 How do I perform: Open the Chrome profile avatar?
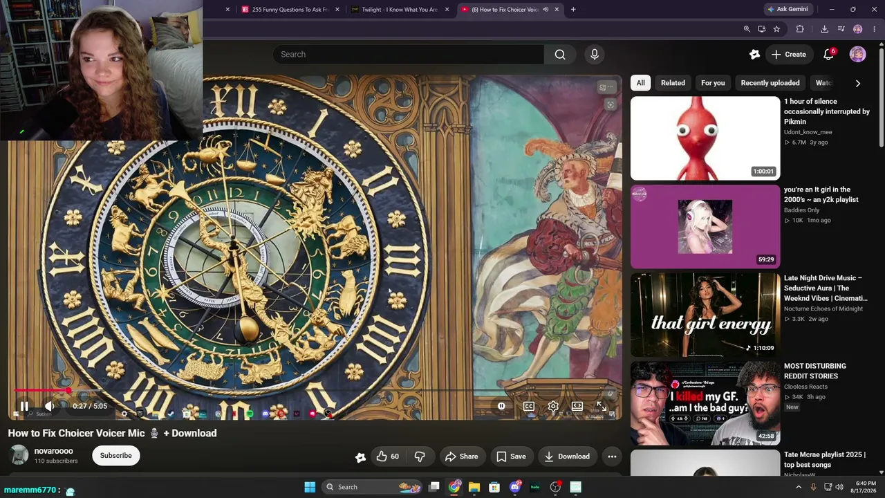click(857, 29)
